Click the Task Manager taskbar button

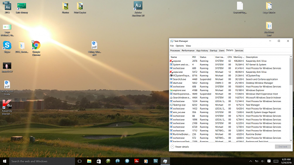tap(165, 161)
